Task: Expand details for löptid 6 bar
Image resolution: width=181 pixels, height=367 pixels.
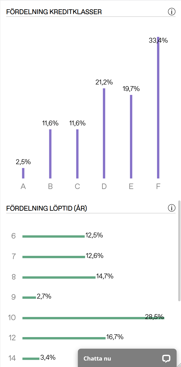Action: click(53, 235)
